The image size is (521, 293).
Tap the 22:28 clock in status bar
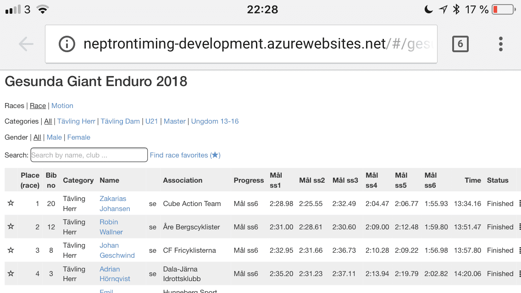tap(262, 9)
